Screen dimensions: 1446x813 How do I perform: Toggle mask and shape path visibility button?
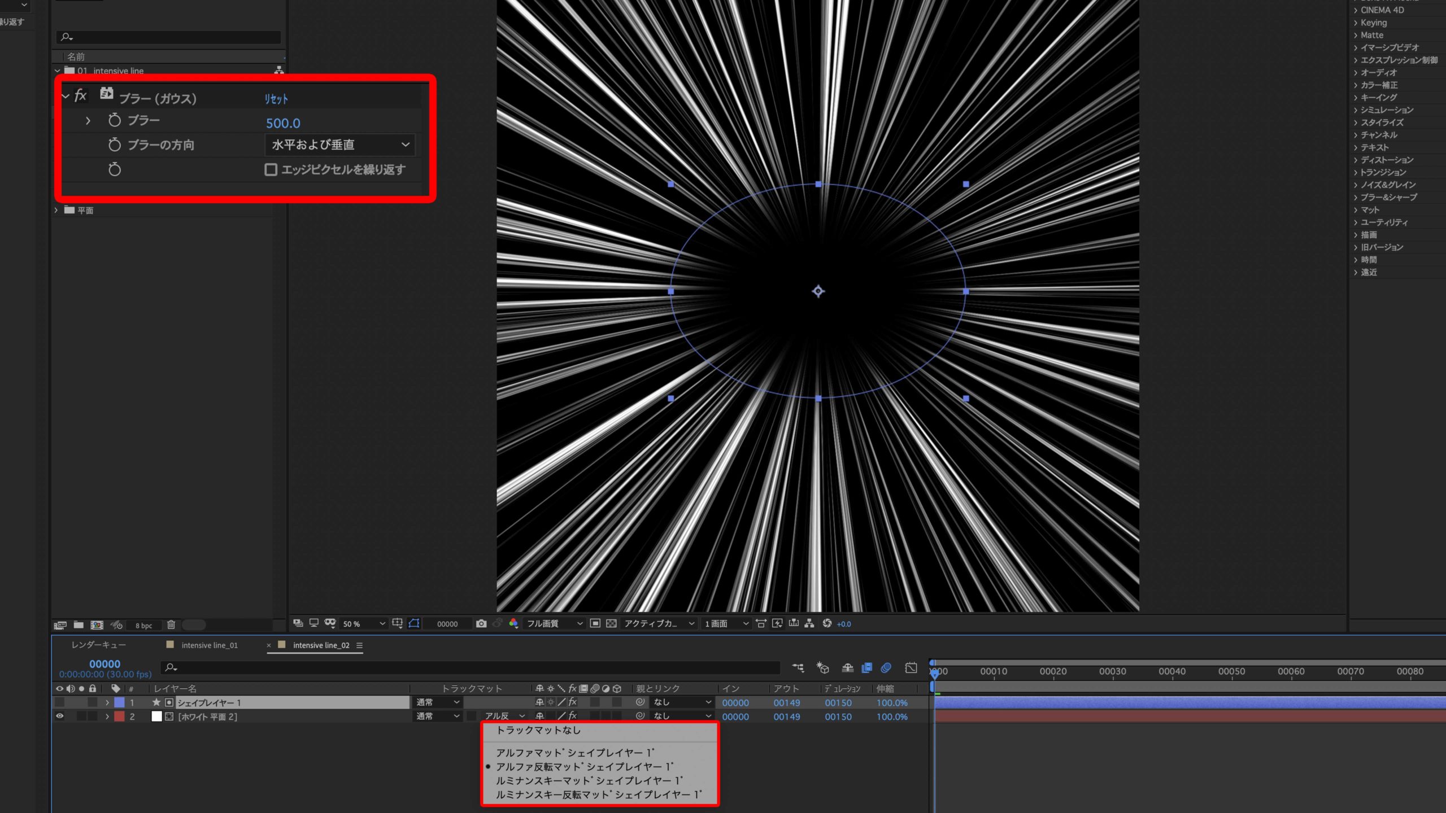tap(414, 623)
